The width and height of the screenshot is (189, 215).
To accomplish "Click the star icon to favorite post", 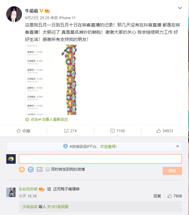I will click(19, 131).
